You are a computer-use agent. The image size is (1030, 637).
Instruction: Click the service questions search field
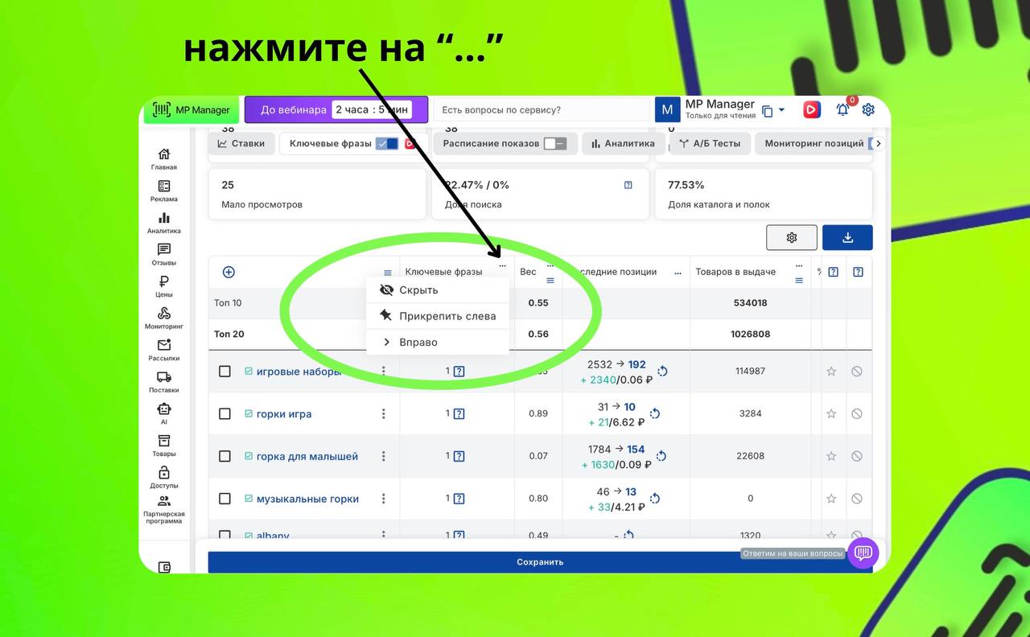click(541, 110)
